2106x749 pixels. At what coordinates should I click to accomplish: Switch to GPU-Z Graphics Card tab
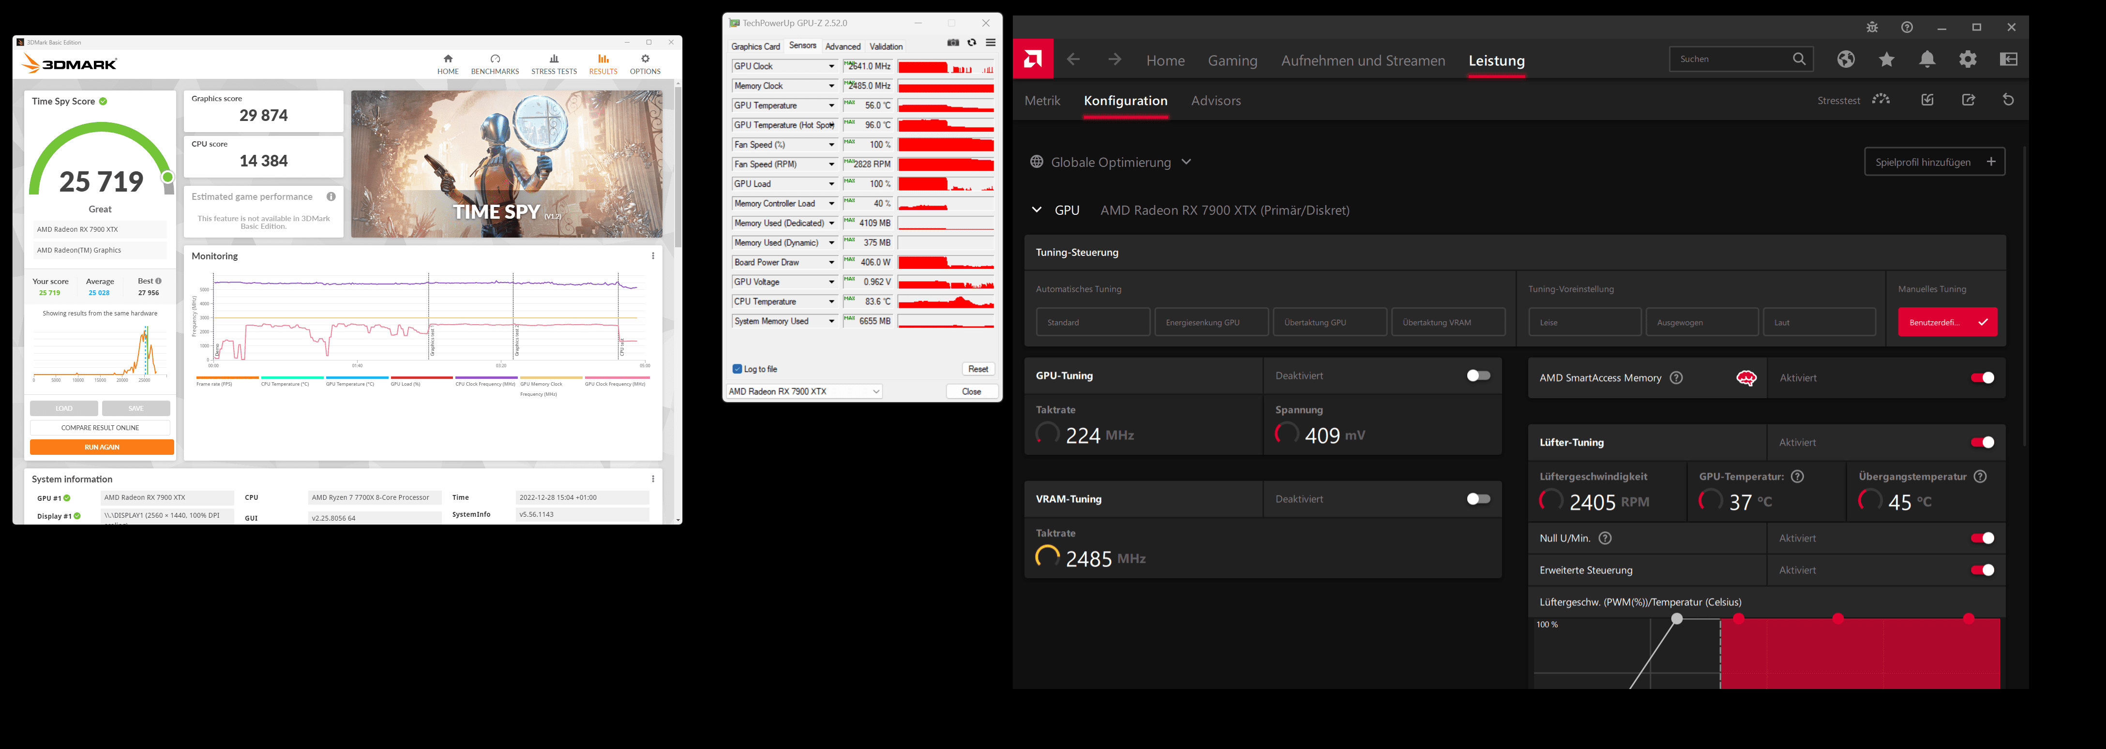(x=755, y=46)
